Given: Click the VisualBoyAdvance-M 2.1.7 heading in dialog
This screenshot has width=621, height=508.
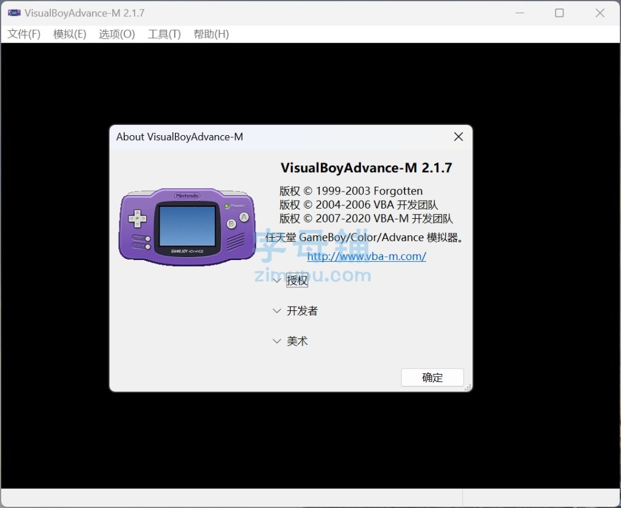Looking at the screenshot, I should (366, 168).
